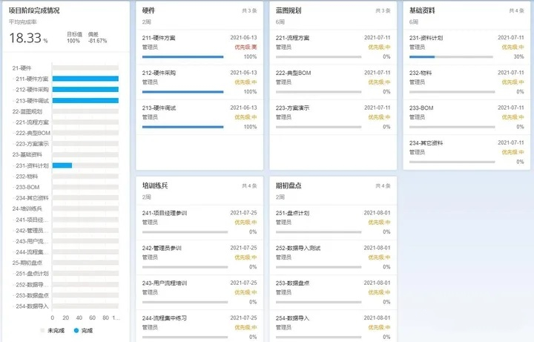Click the 253-数据盘点 task title
Image resolution: width=534 pixels, height=342 pixels.
(x=292, y=283)
